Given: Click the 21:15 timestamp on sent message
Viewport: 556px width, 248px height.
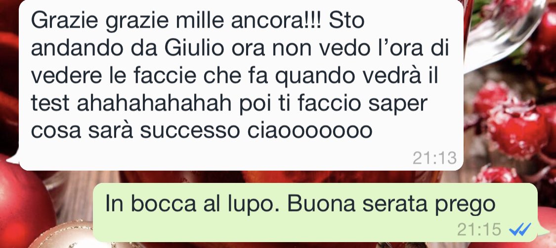Looking at the screenshot, I should (x=479, y=229).
